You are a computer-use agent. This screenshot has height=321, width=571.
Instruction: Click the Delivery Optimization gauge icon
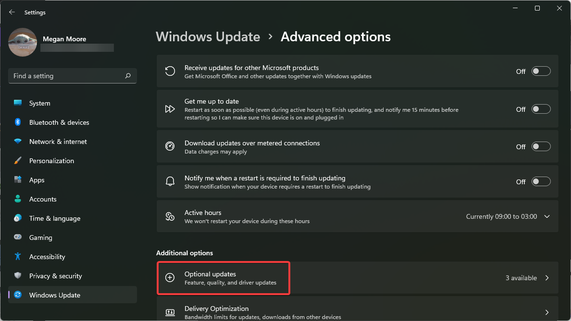coord(170,312)
